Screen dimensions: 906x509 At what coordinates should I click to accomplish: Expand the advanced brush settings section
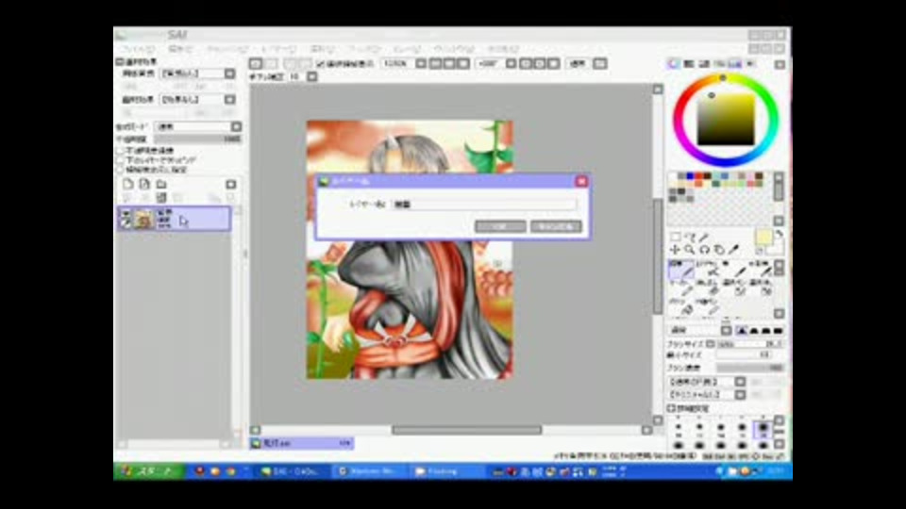(671, 408)
